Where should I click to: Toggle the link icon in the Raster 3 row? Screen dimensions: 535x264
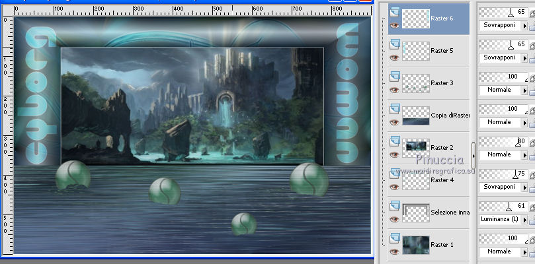532,79
